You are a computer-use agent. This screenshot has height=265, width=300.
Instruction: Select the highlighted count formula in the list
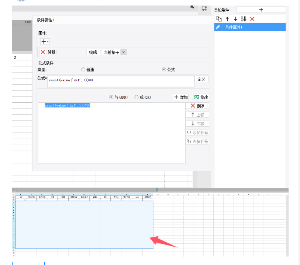(67, 105)
